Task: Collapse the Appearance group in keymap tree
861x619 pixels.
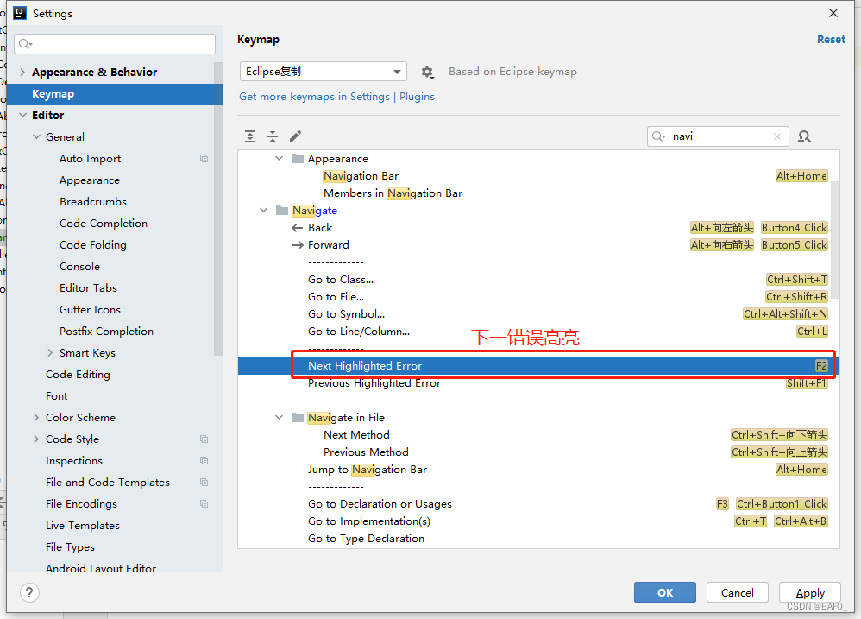Action: [279, 158]
